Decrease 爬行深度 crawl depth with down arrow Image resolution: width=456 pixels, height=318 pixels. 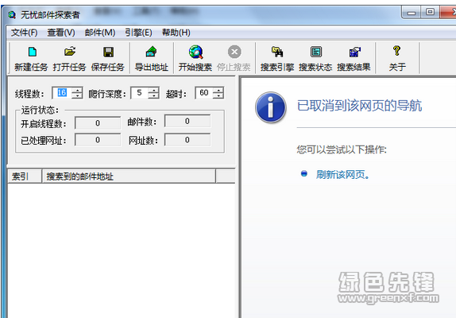click(x=153, y=95)
